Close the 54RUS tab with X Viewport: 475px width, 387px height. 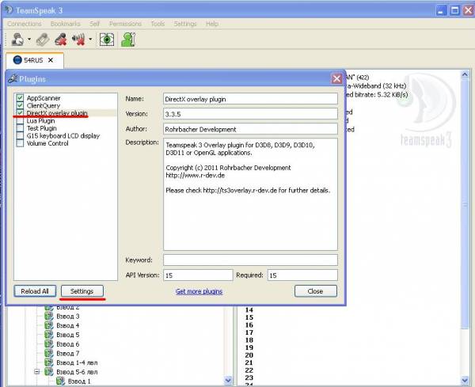[x=51, y=60]
